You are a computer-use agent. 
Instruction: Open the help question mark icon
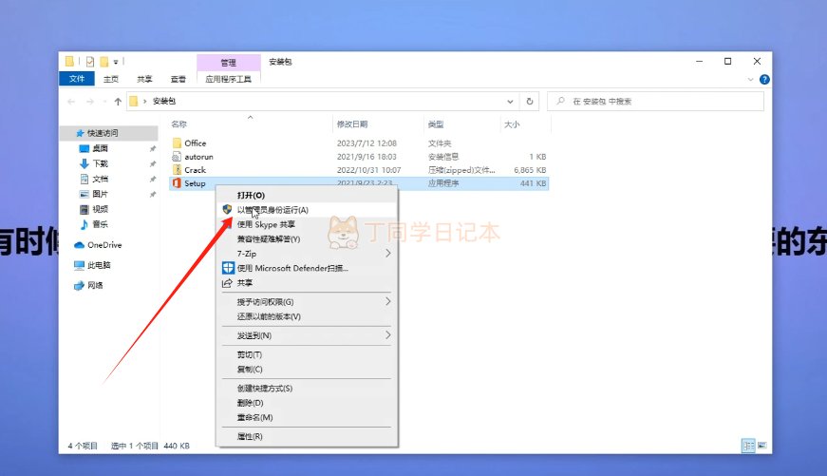pos(763,80)
